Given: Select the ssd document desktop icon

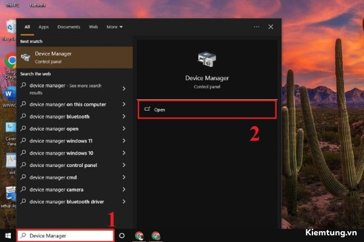Looking at the screenshot, I should pos(11,163).
